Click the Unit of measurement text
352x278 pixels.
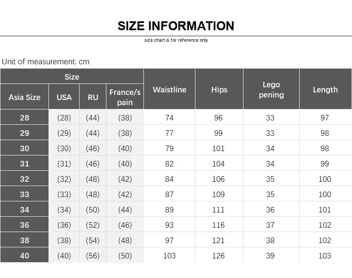pos(46,62)
